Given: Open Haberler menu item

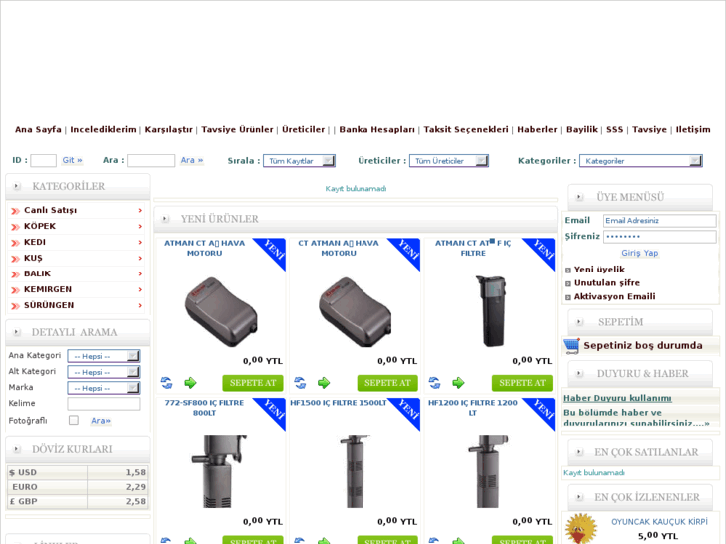Looking at the screenshot, I should pos(537,129).
